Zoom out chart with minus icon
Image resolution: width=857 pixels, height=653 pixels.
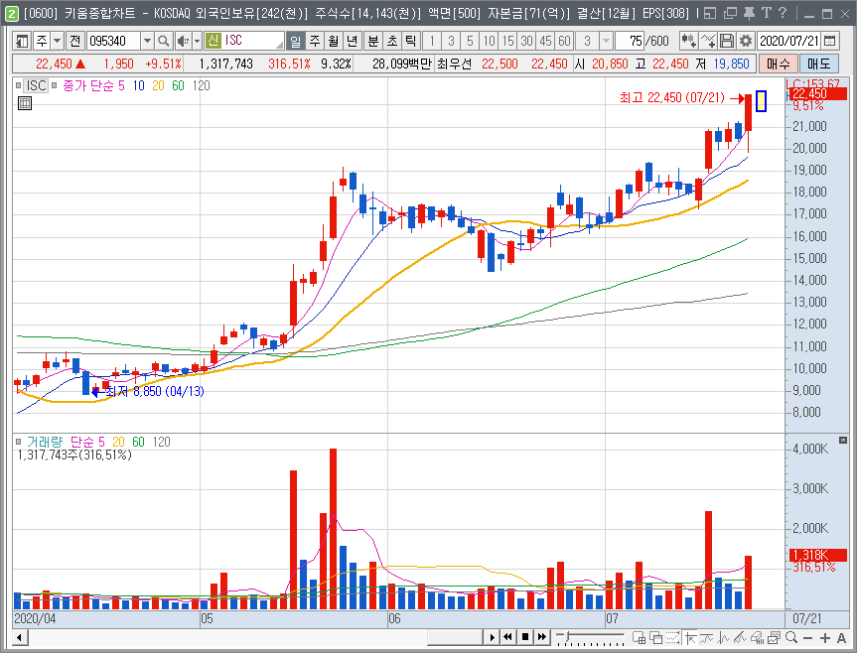tap(807, 637)
